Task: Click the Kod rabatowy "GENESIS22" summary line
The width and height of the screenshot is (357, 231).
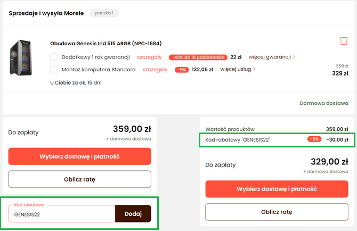Action: coord(277,140)
